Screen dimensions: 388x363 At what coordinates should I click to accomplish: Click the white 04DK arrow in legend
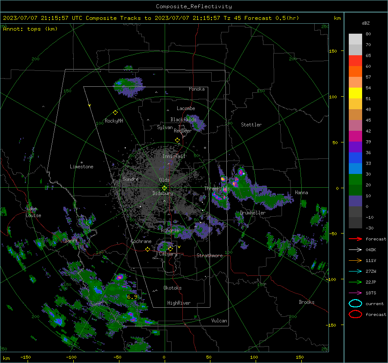click(355, 250)
